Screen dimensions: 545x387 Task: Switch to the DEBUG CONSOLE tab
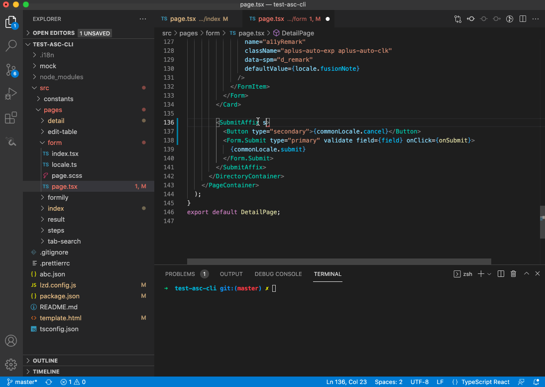coord(278,274)
